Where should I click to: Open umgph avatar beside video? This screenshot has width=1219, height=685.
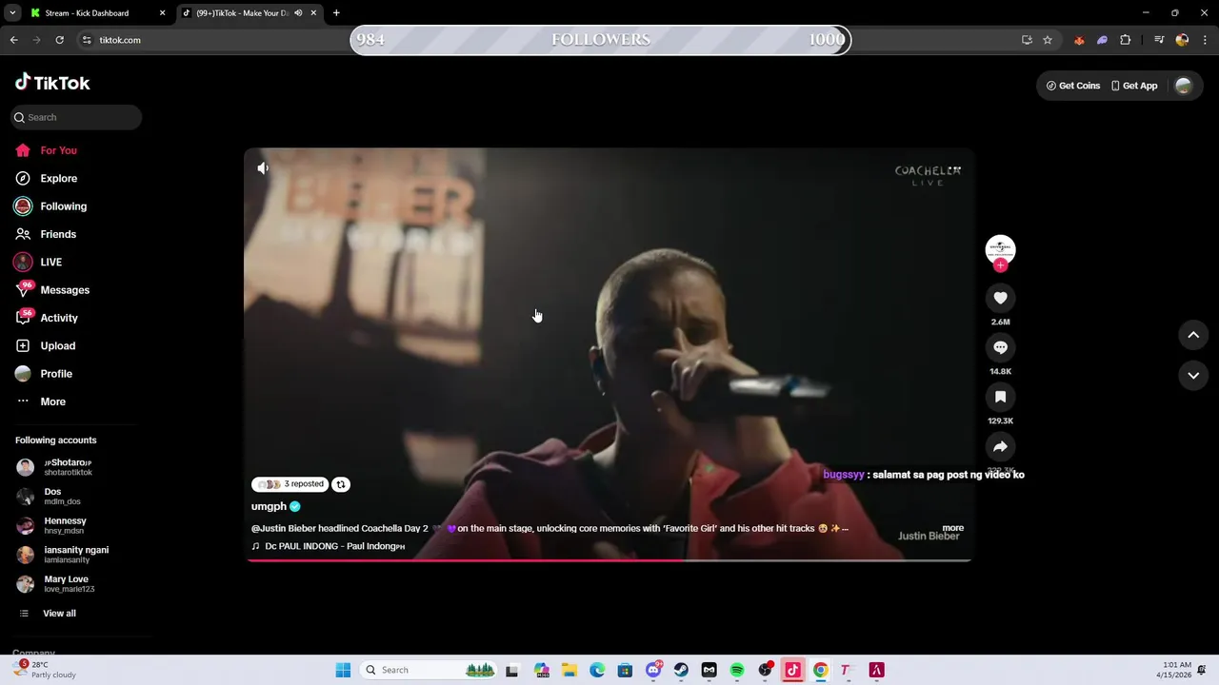click(x=1000, y=249)
